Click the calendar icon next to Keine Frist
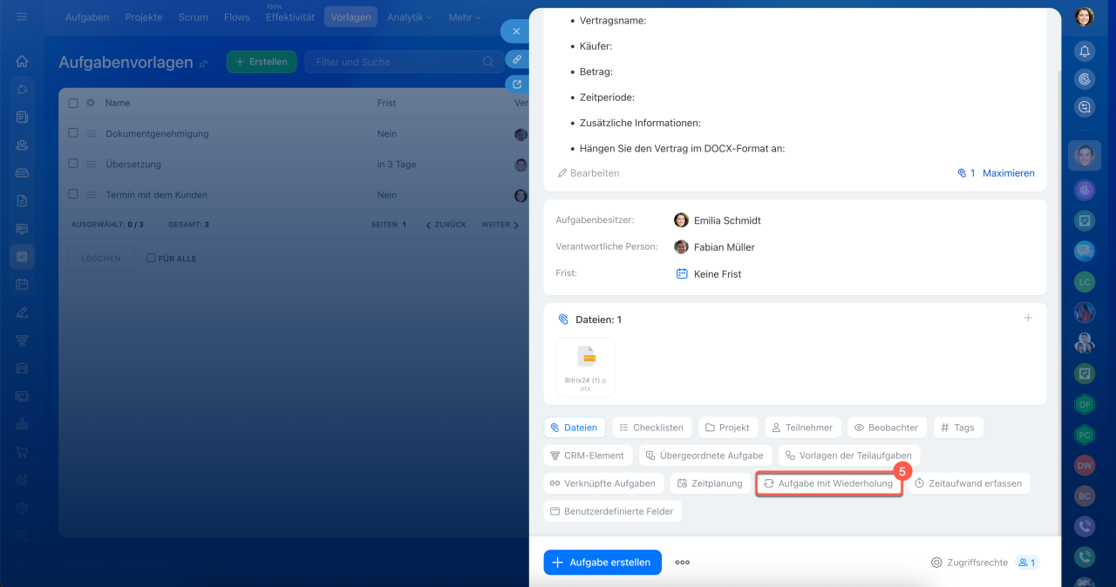The width and height of the screenshot is (1116, 587). click(682, 273)
